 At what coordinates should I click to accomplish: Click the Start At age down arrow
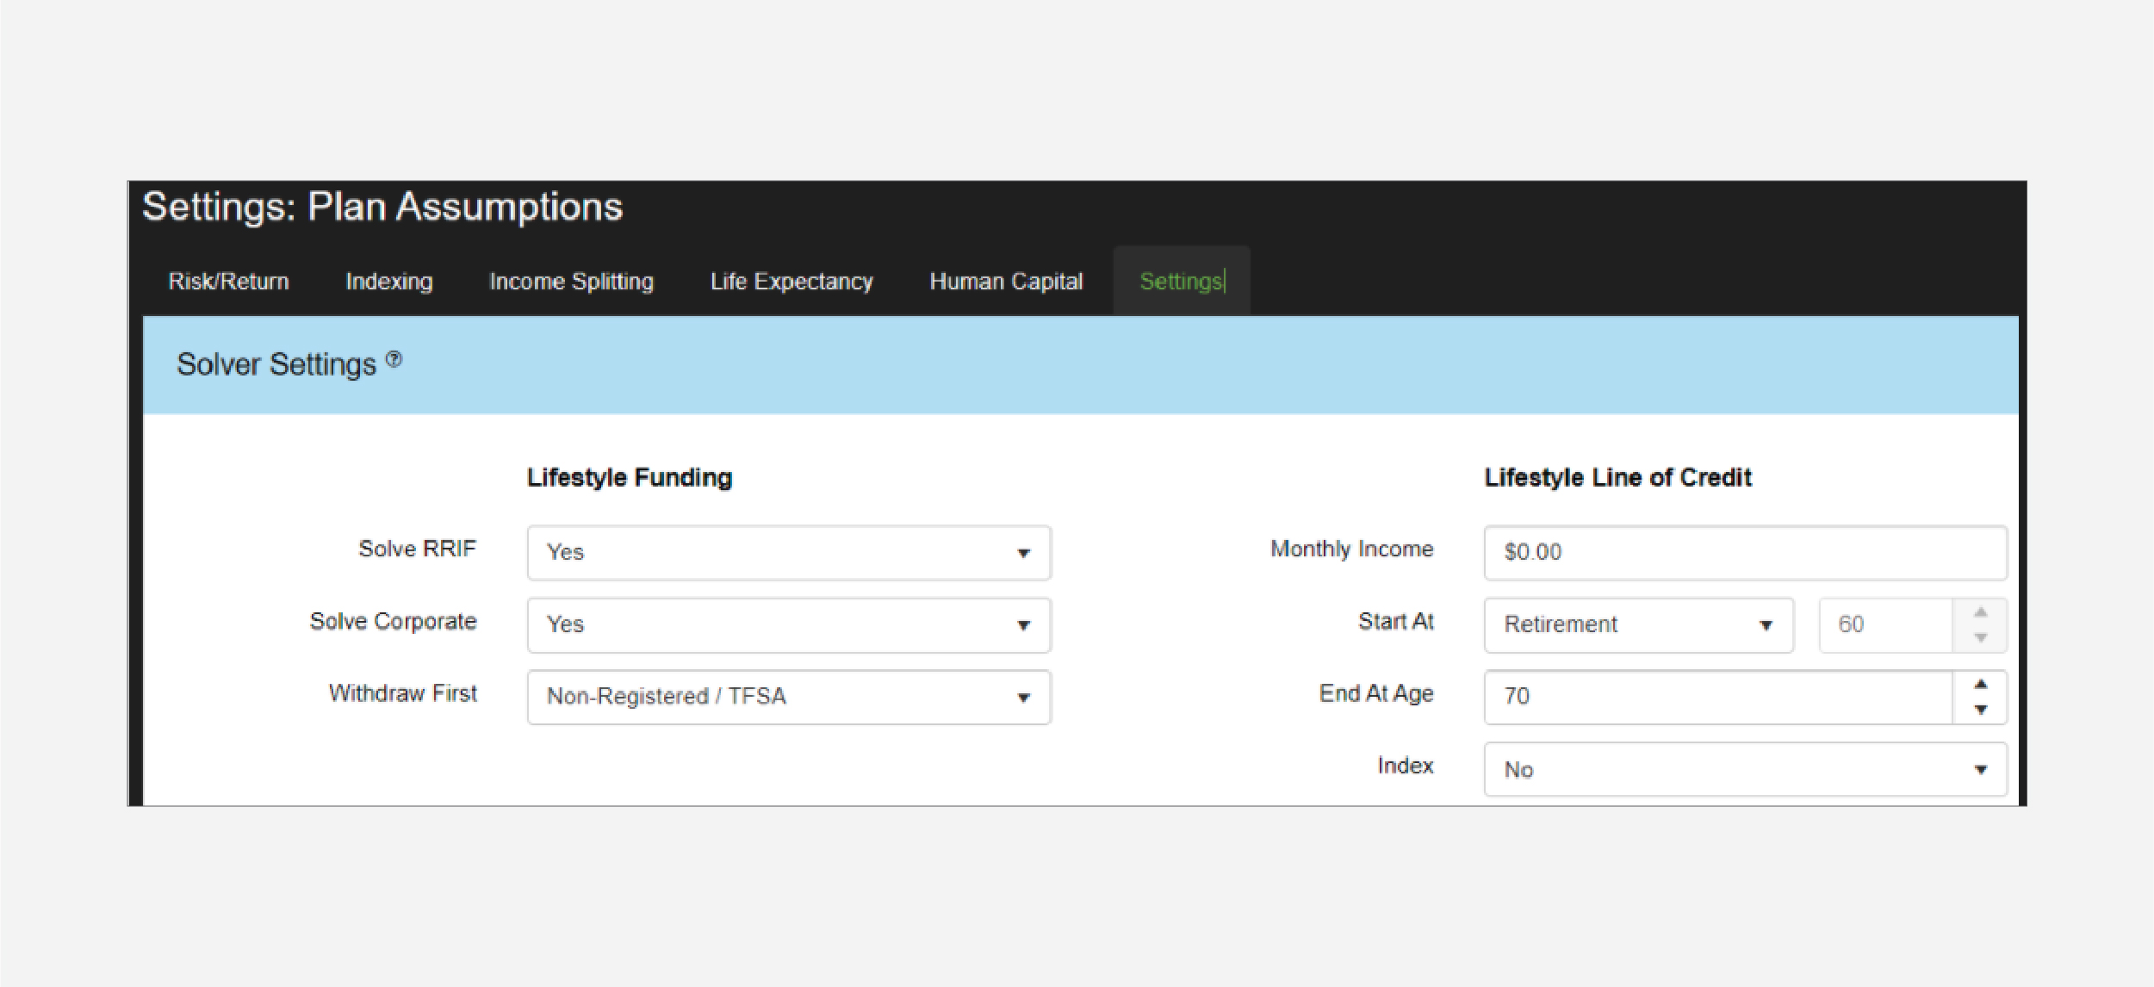(1980, 637)
